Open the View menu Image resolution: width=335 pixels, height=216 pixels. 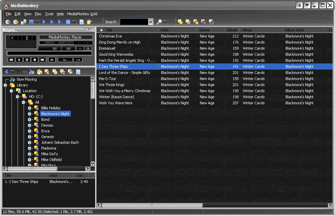pyautogui.click(x=28, y=14)
